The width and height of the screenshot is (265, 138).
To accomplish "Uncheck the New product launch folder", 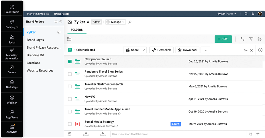I will pyautogui.click(x=70, y=61).
